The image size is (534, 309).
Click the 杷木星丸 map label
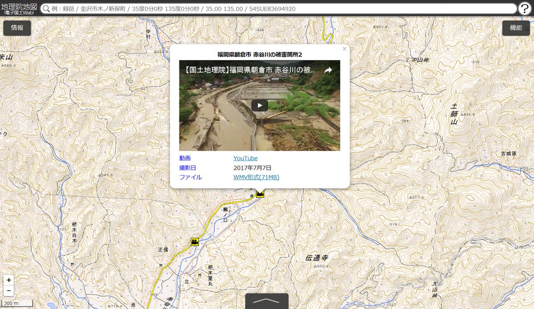click(x=210, y=276)
